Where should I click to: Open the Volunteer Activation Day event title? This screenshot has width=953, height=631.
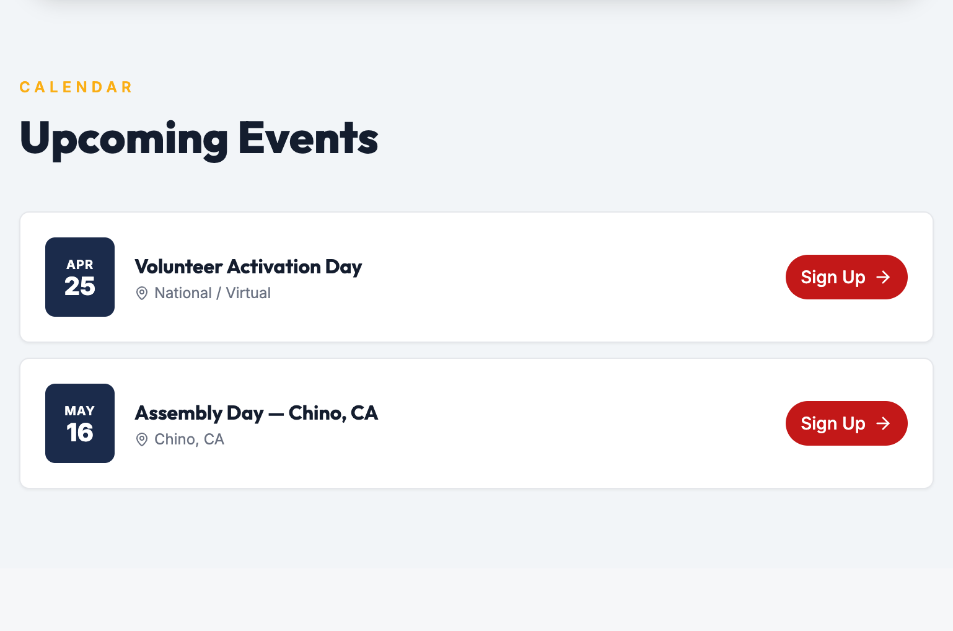[248, 267]
